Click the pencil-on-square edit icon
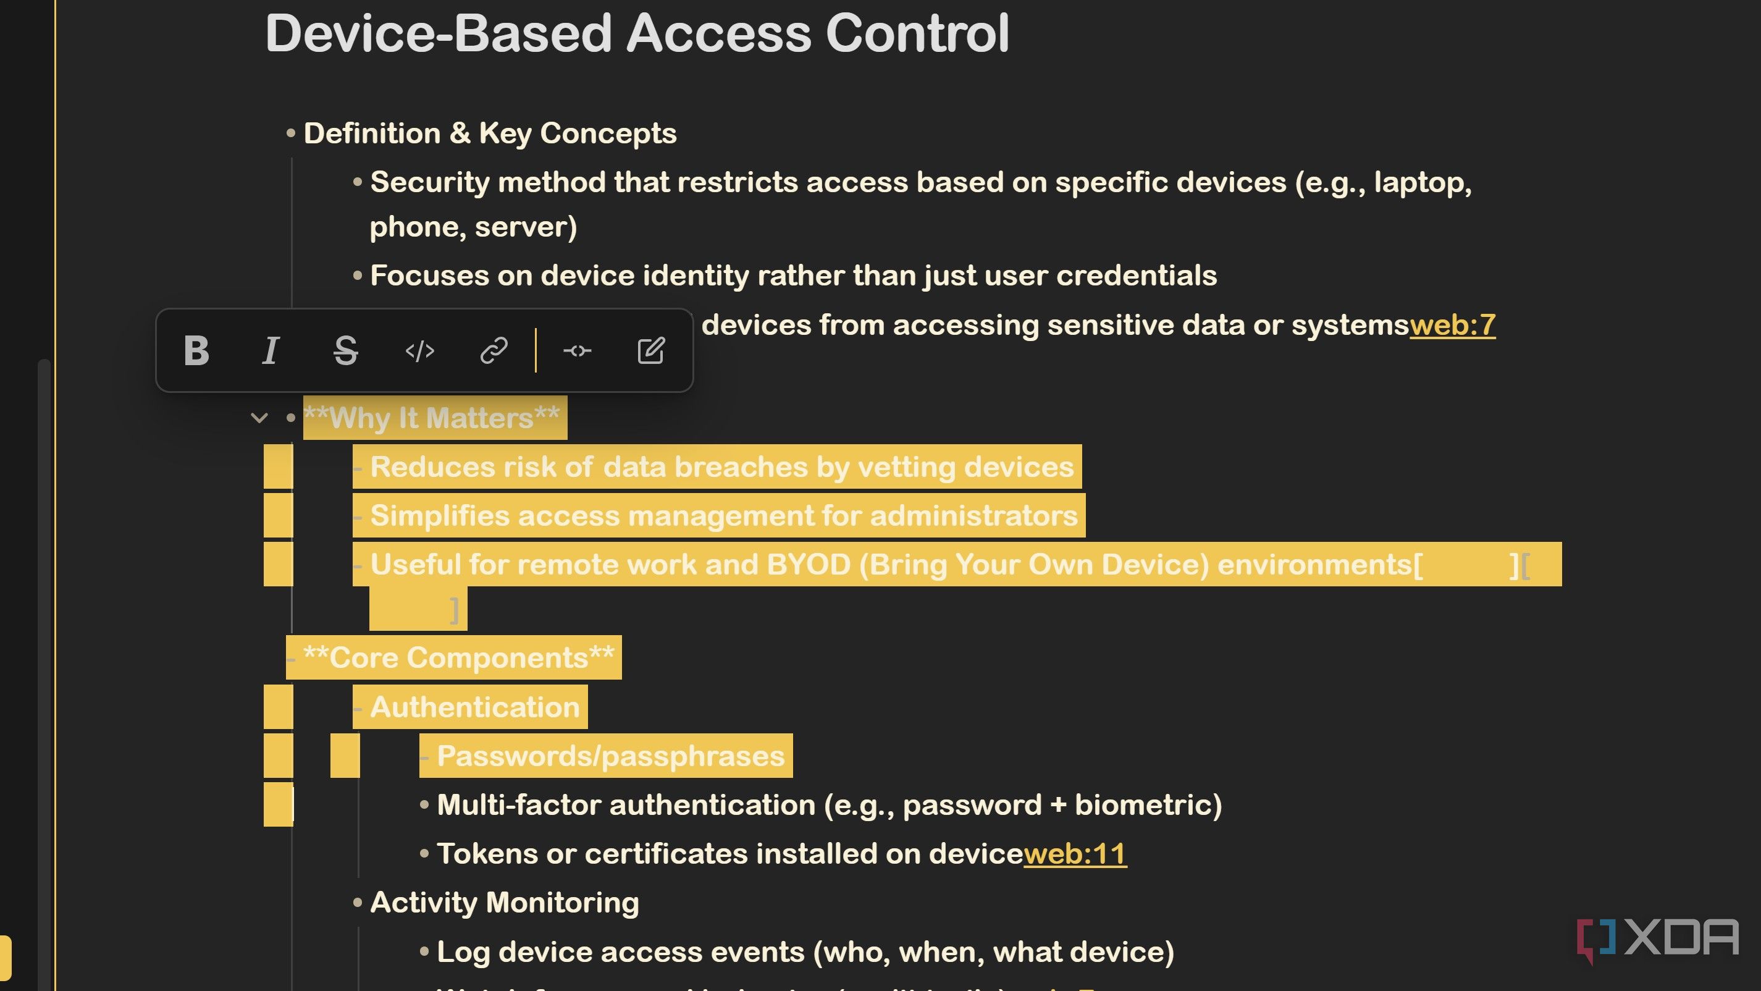Image resolution: width=1761 pixels, height=991 pixels. pos(650,351)
